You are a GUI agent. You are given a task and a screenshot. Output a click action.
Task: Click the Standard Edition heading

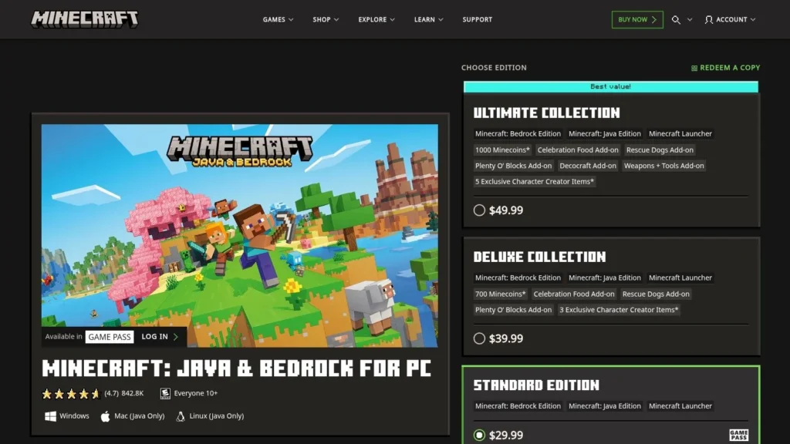[x=536, y=385]
